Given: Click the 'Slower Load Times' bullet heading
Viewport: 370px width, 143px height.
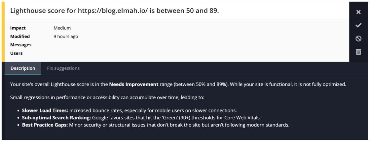Looking at the screenshot, I should click(x=45, y=110).
